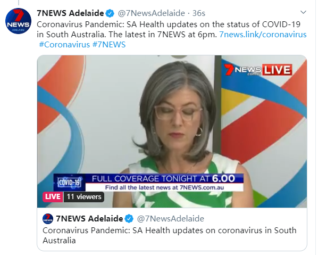This screenshot has height=255, width=318.
Task: Click the small 7NEWS avatar in card
Action: 48,219
